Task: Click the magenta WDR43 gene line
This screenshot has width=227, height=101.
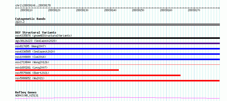Action: pos(117,98)
